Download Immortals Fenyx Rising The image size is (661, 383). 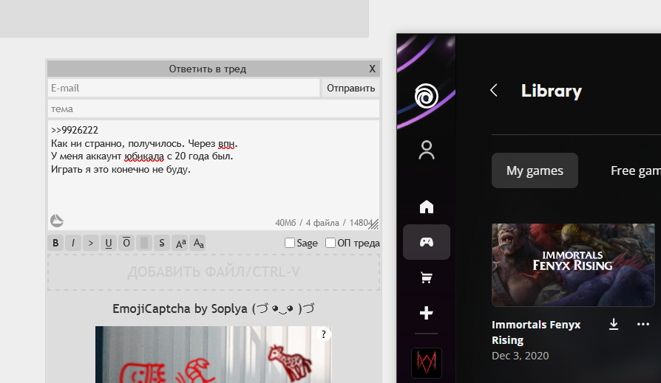point(614,324)
